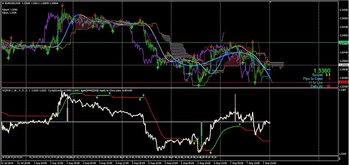Click the chart shift triangle marker at top
Screen dimensions: 349x165
(270, 2)
